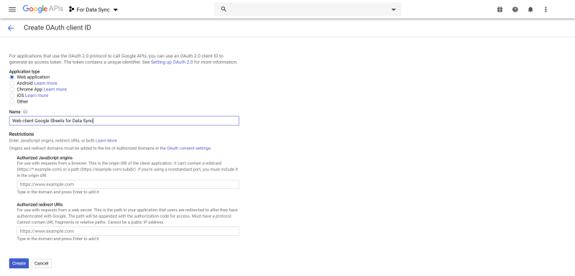Click the Authorized JavaScript origins heading
The image size is (575, 276).
coord(45,157)
